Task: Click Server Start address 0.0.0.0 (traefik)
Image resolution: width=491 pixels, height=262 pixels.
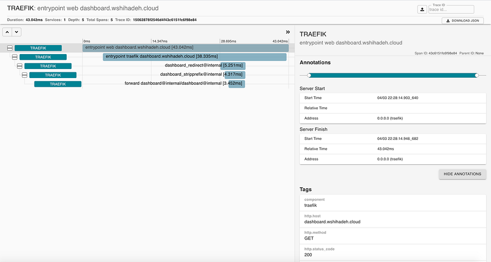Action: [x=390, y=118]
